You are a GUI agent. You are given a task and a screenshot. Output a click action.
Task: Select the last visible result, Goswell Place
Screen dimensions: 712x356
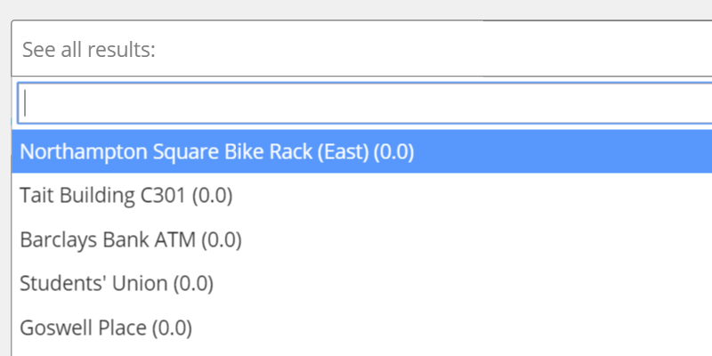(106, 328)
